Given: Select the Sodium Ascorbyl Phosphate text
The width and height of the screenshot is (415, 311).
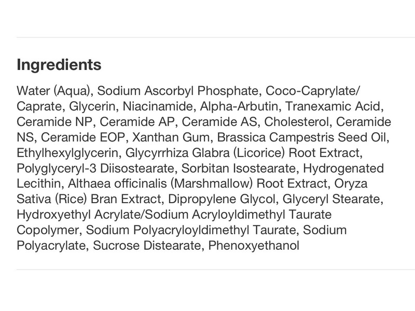Looking at the screenshot, I should click(x=177, y=91).
